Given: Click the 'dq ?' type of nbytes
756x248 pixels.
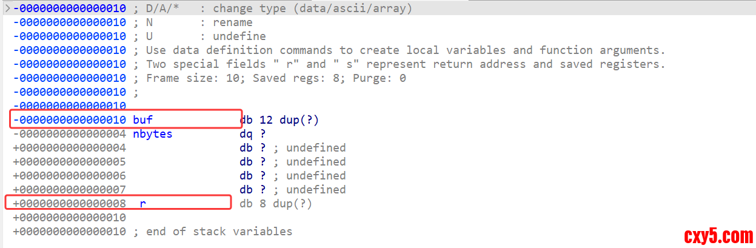Looking at the screenshot, I should pos(250,133).
